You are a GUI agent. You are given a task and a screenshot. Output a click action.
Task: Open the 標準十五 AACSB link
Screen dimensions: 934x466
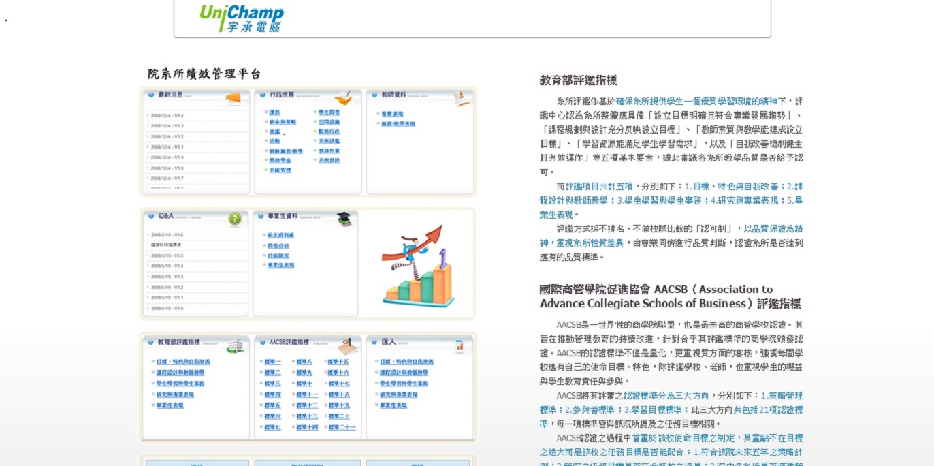click(338, 362)
